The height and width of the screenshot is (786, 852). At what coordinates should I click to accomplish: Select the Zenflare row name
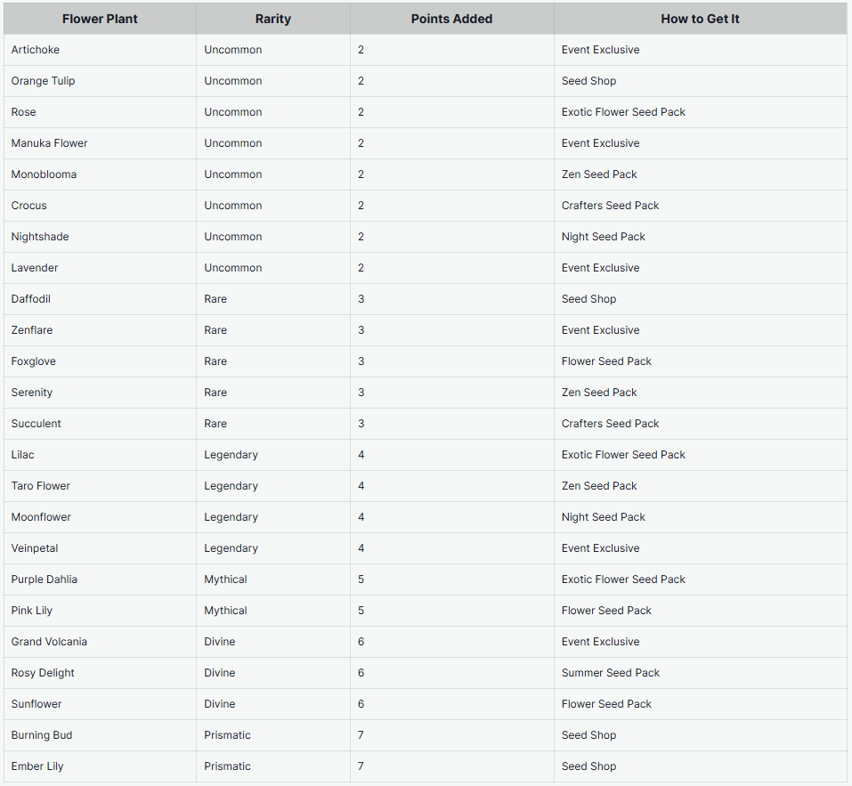point(32,330)
